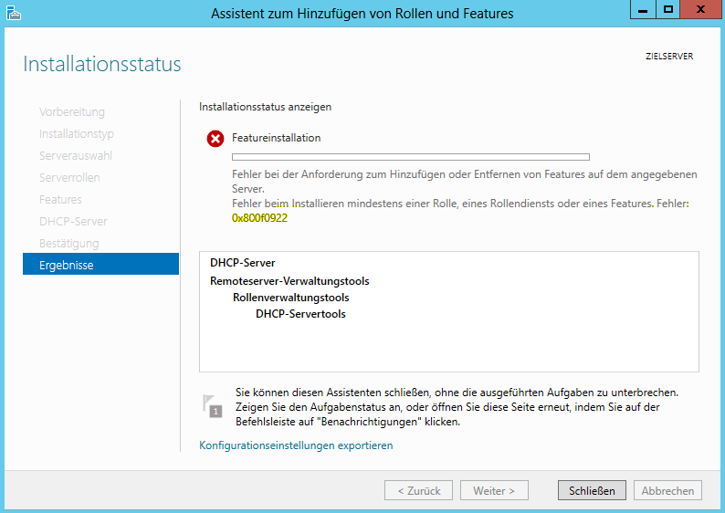Click the DHCP-Server entry in the results list

pyautogui.click(x=242, y=263)
